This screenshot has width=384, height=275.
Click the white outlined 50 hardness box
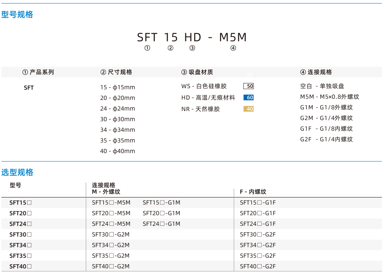248,86
